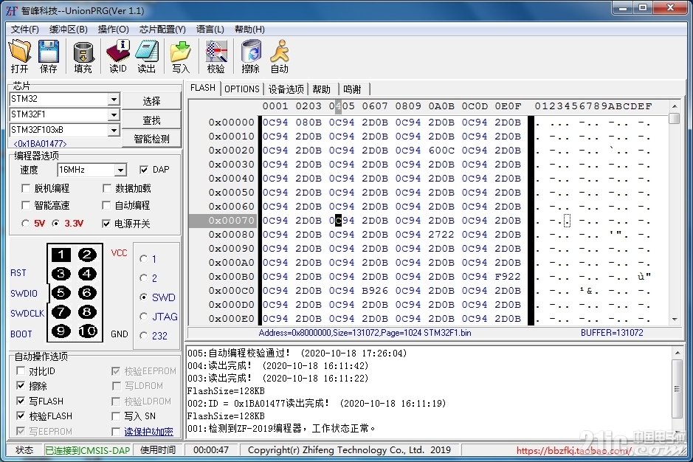Enable the 读保护&加密 checkbox
Screen dimensions: 693x462
coord(116,432)
